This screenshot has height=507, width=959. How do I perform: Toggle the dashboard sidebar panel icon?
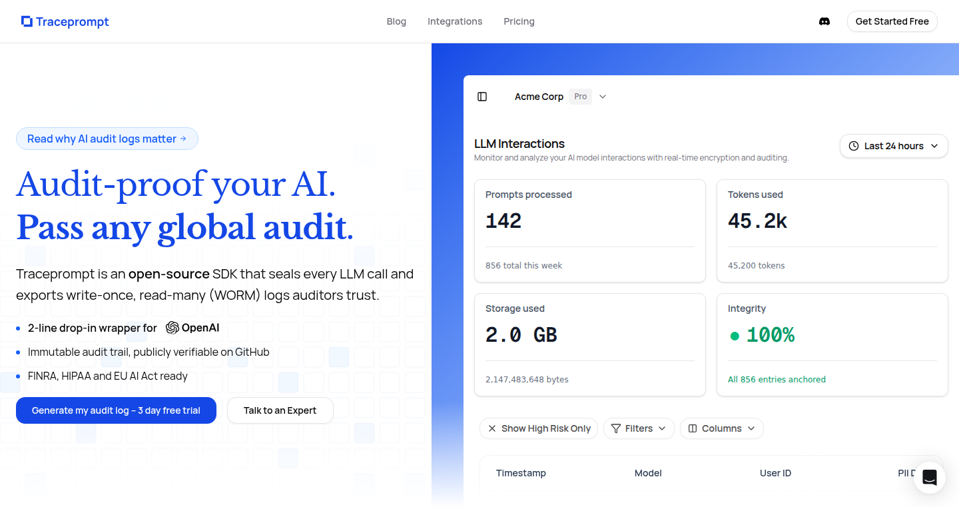(x=482, y=97)
